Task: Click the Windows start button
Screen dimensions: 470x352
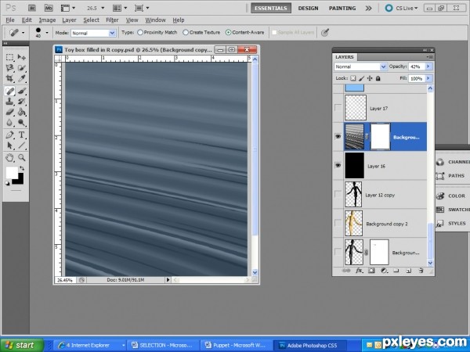Action: pyautogui.click(x=22, y=345)
